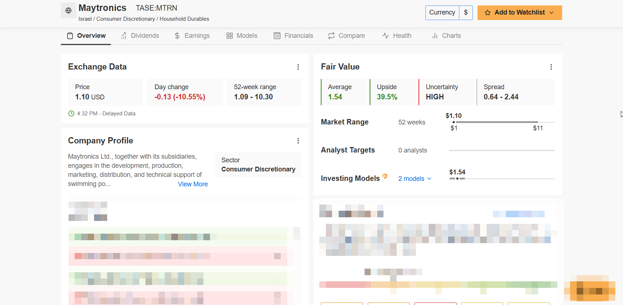Click the Currency button

point(442,12)
